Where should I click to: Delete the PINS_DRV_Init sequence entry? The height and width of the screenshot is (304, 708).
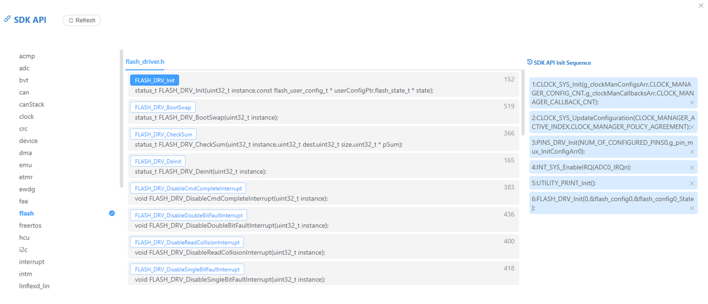(692, 152)
